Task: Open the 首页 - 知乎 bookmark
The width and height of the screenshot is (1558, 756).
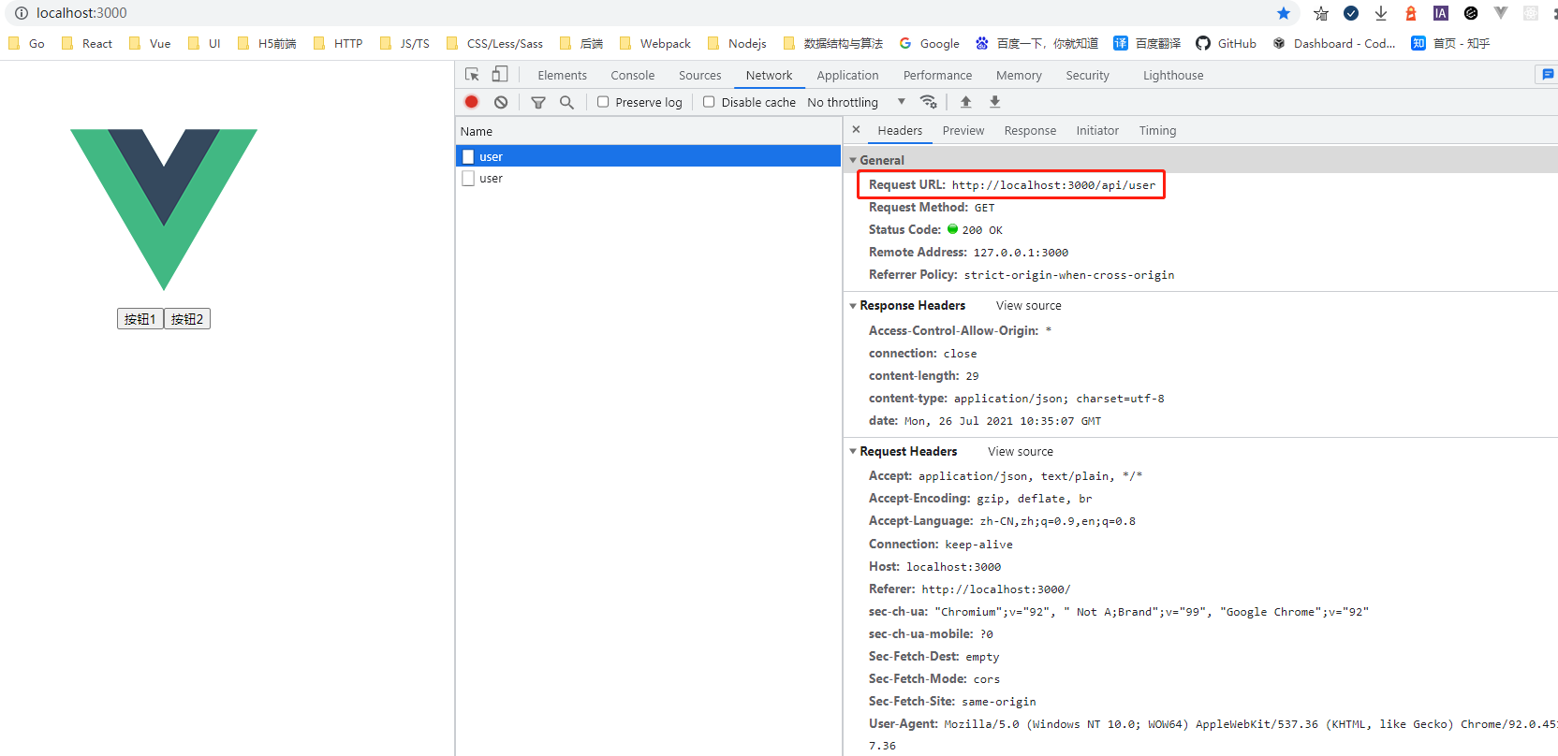Action: 1450,43
